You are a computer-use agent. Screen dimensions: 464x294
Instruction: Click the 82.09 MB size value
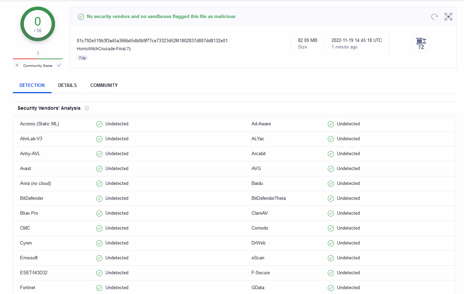pos(308,40)
